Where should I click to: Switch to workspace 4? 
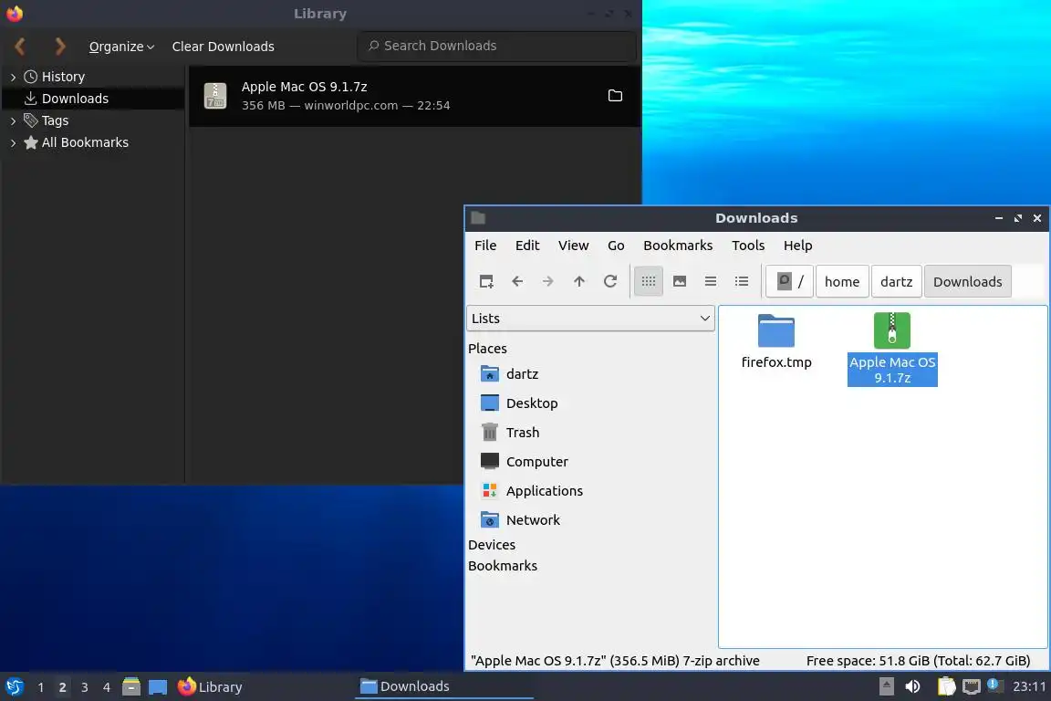pos(107,687)
